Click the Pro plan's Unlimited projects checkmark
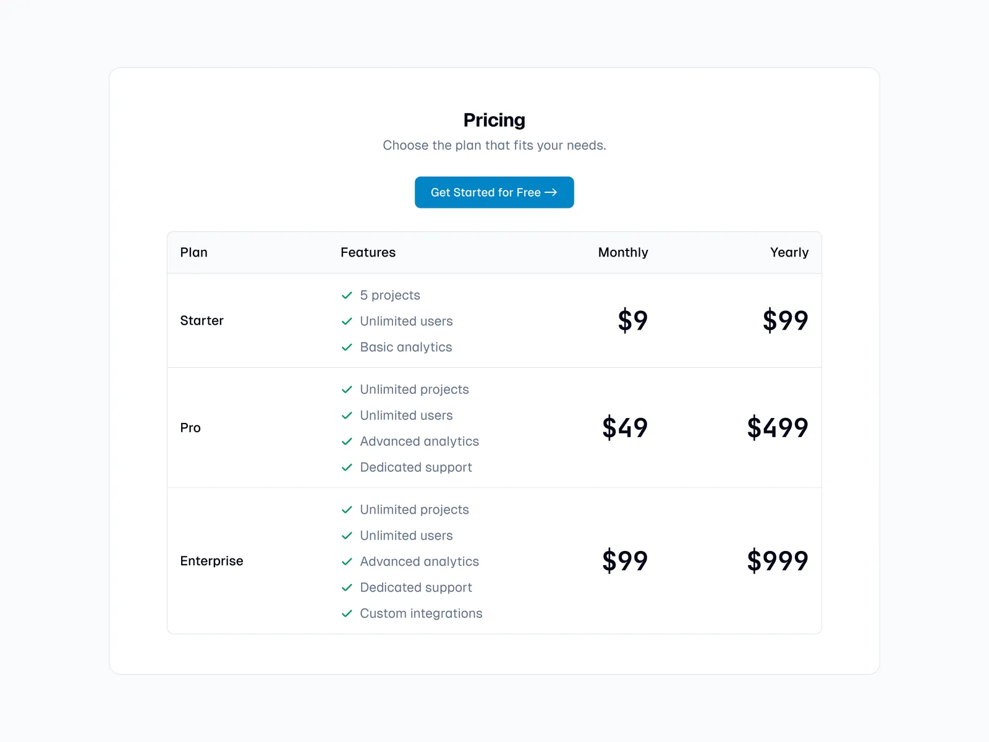Image resolution: width=989 pixels, height=742 pixels. (347, 390)
